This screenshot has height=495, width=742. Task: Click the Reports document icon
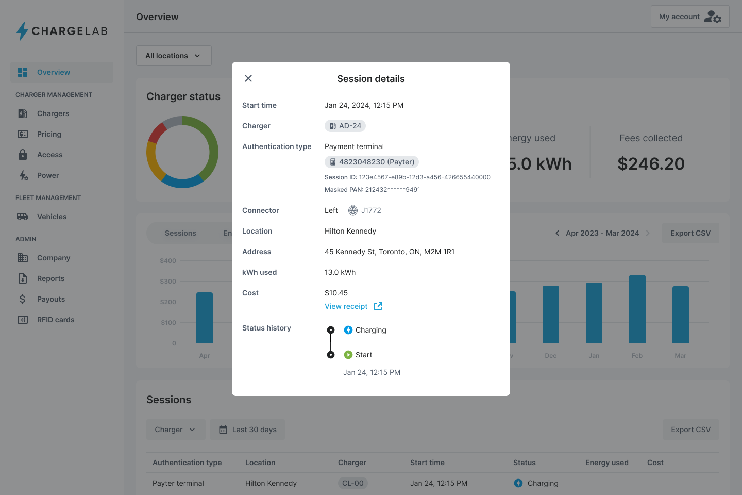point(23,278)
